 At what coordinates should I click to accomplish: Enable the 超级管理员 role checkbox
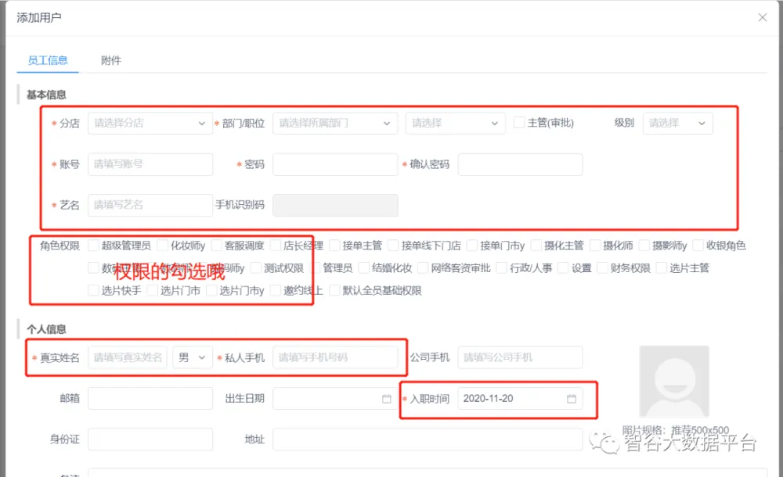point(94,246)
